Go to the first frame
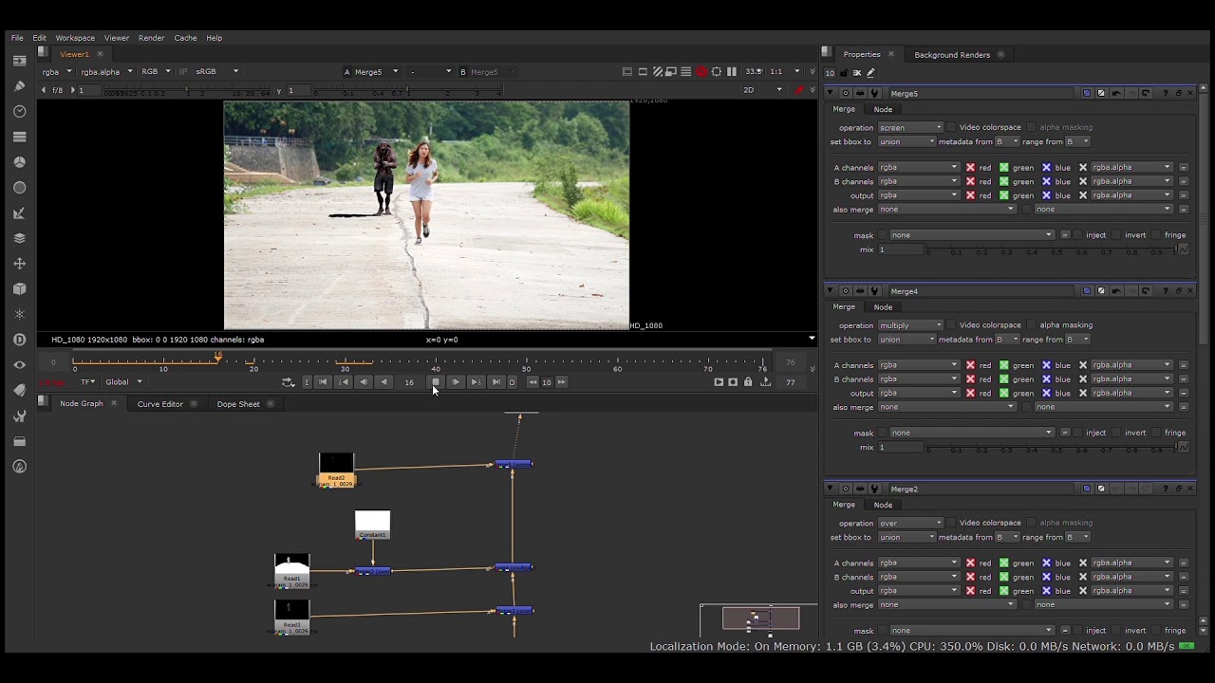The image size is (1215, 683). pyautogui.click(x=323, y=382)
